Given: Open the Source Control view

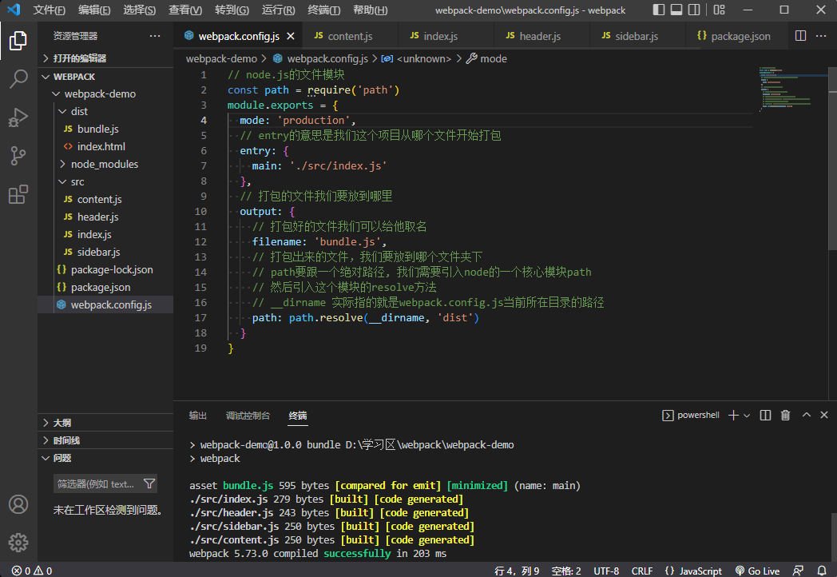Looking at the screenshot, I should click(18, 156).
